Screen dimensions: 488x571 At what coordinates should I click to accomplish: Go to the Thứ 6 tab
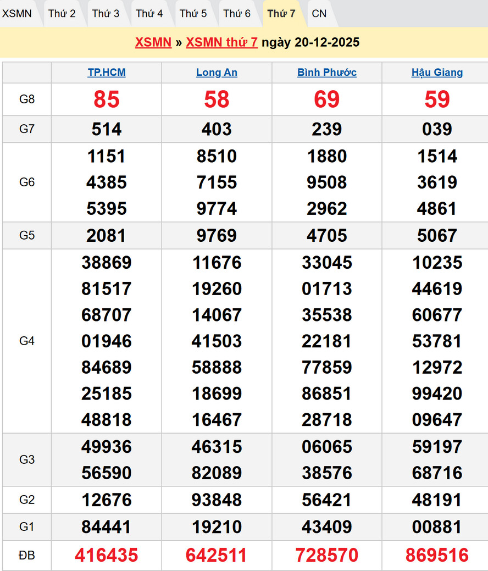coord(237,14)
